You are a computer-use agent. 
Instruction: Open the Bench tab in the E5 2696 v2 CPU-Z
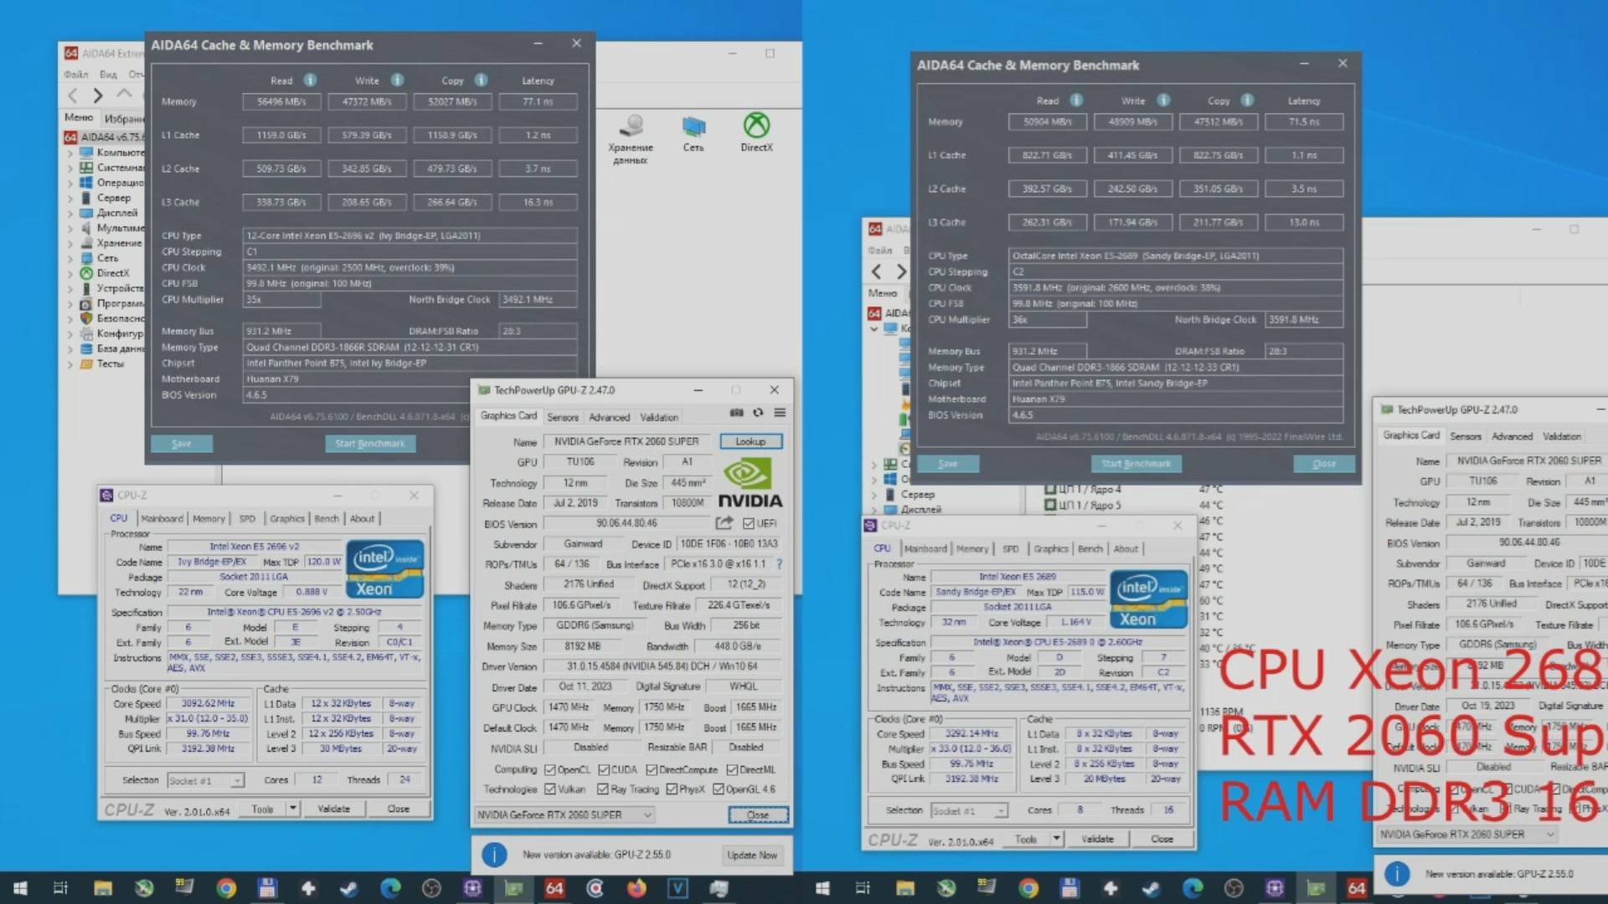[327, 519]
